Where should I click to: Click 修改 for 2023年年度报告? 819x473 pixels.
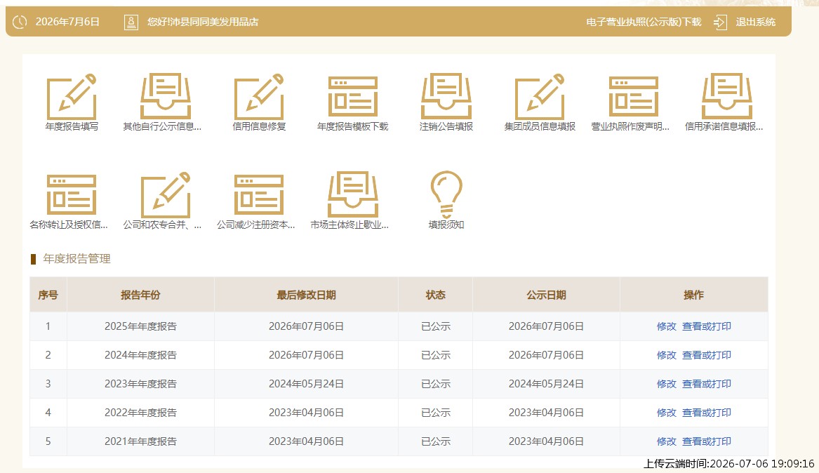(667, 384)
